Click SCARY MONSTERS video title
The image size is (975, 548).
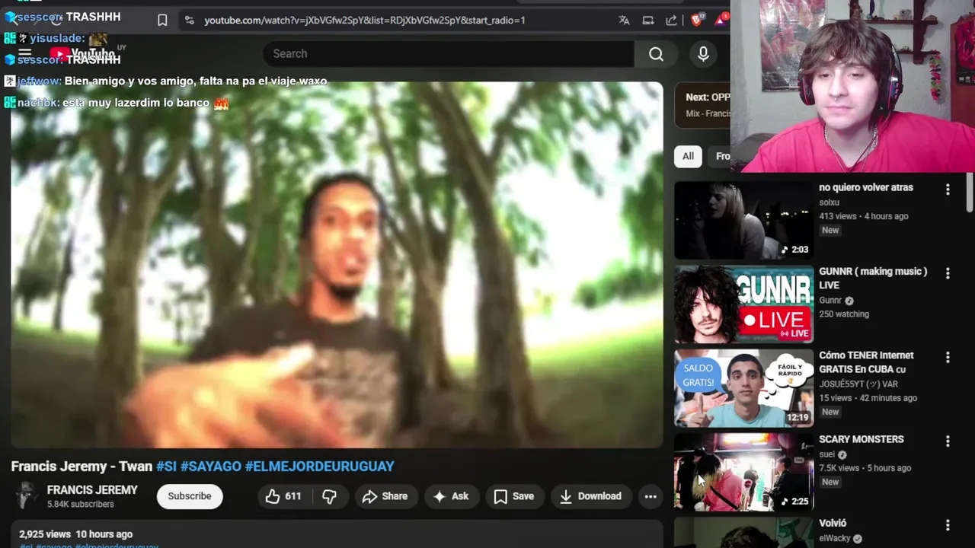coord(862,439)
